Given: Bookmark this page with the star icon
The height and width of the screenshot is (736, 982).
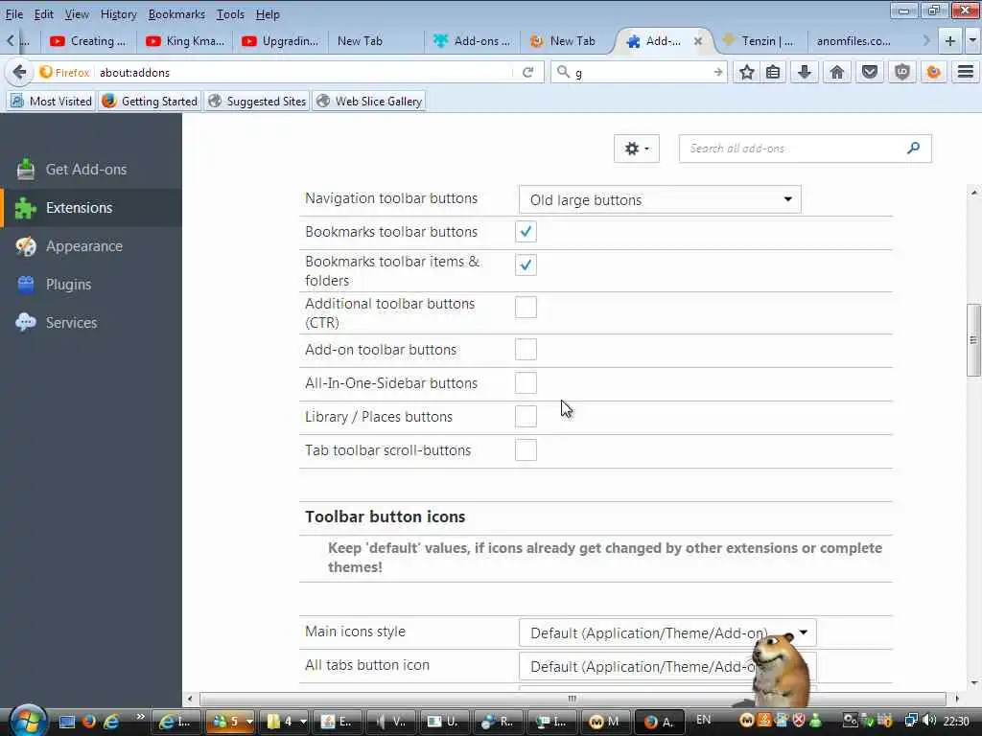Looking at the screenshot, I should pyautogui.click(x=746, y=73).
